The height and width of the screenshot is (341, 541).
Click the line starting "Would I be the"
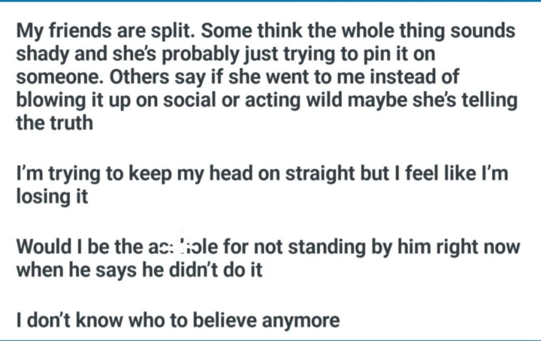268,246
